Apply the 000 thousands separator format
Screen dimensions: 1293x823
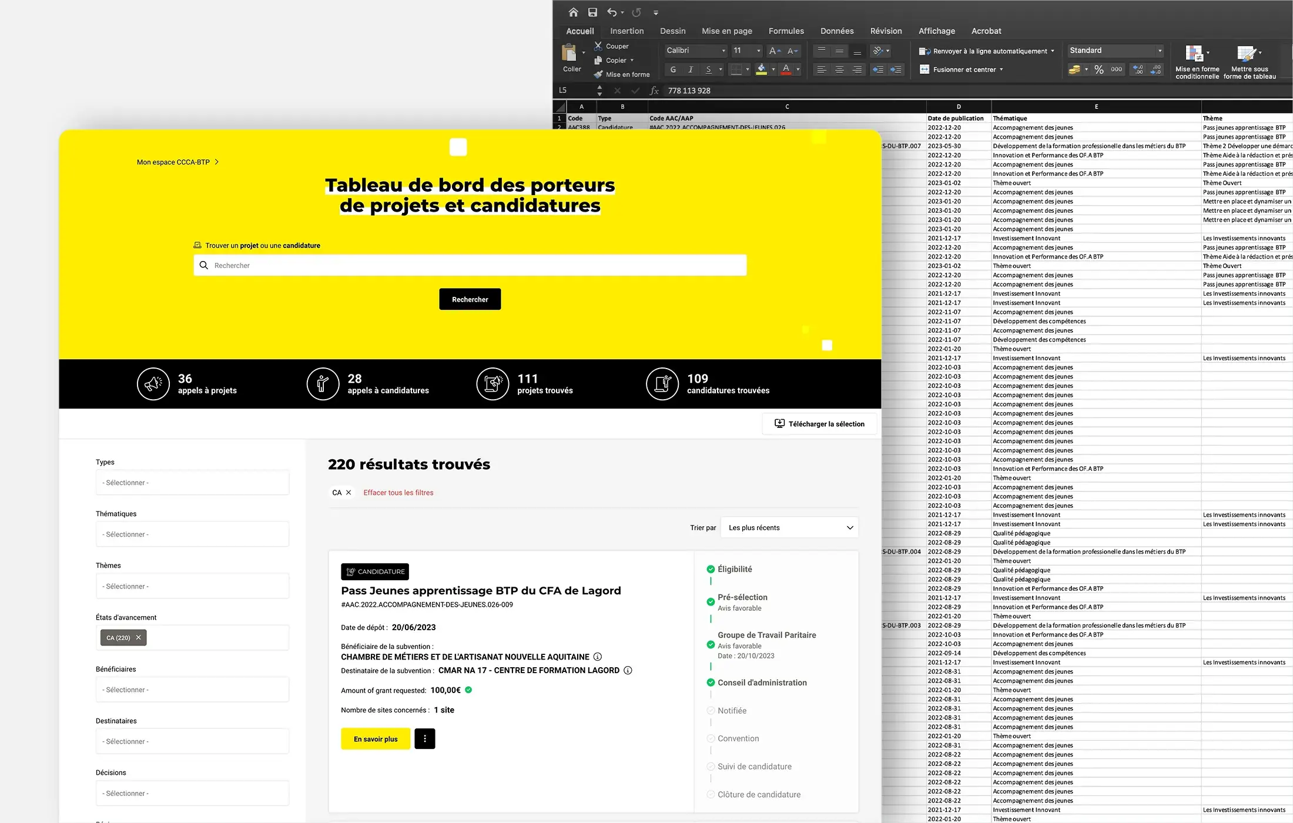point(1116,69)
